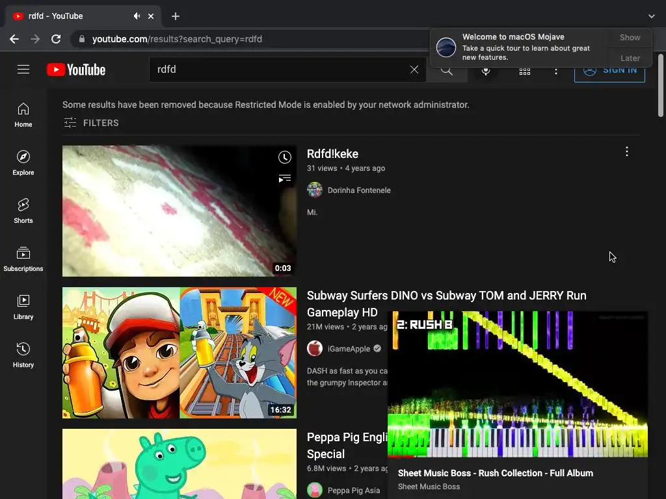Reload the YouTube page

point(56,39)
